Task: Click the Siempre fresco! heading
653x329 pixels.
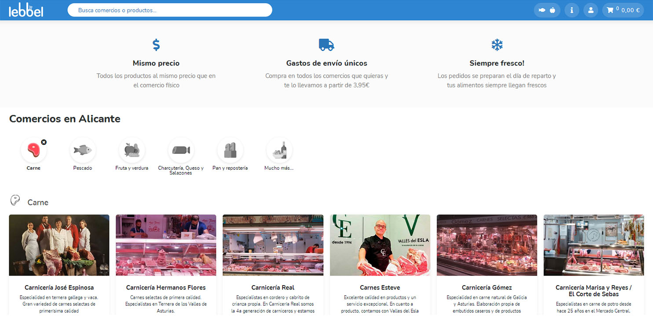Action: click(x=497, y=63)
